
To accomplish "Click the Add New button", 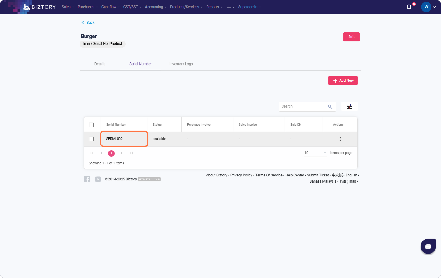I will tap(343, 80).
